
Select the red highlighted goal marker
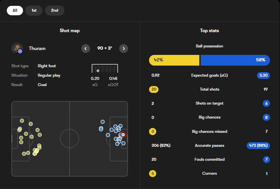123,134
